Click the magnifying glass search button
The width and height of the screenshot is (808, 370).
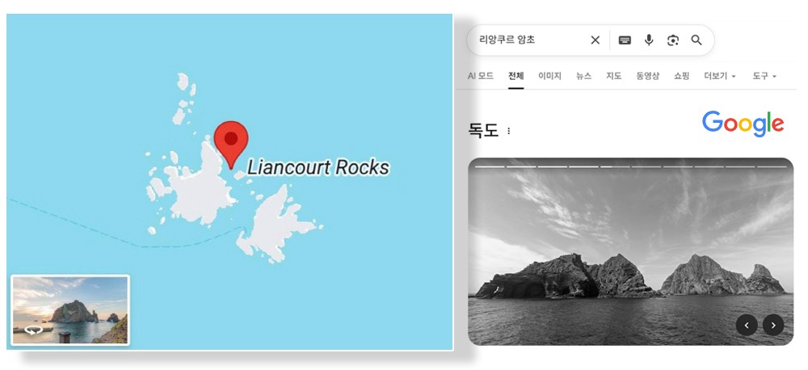[x=696, y=40]
